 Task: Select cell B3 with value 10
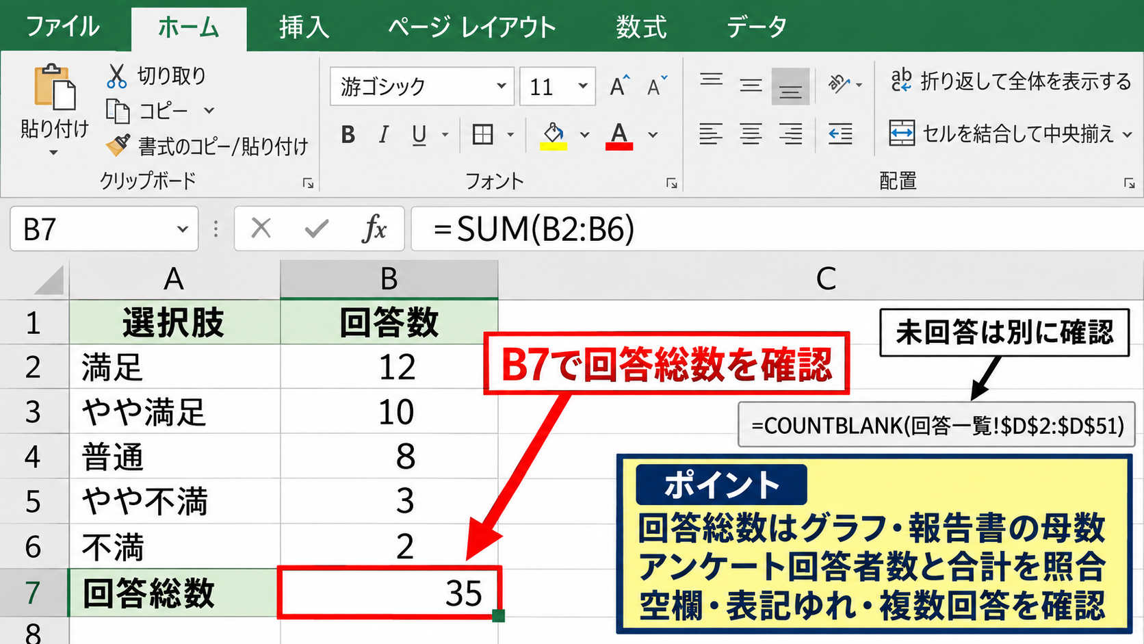coord(389,411)
